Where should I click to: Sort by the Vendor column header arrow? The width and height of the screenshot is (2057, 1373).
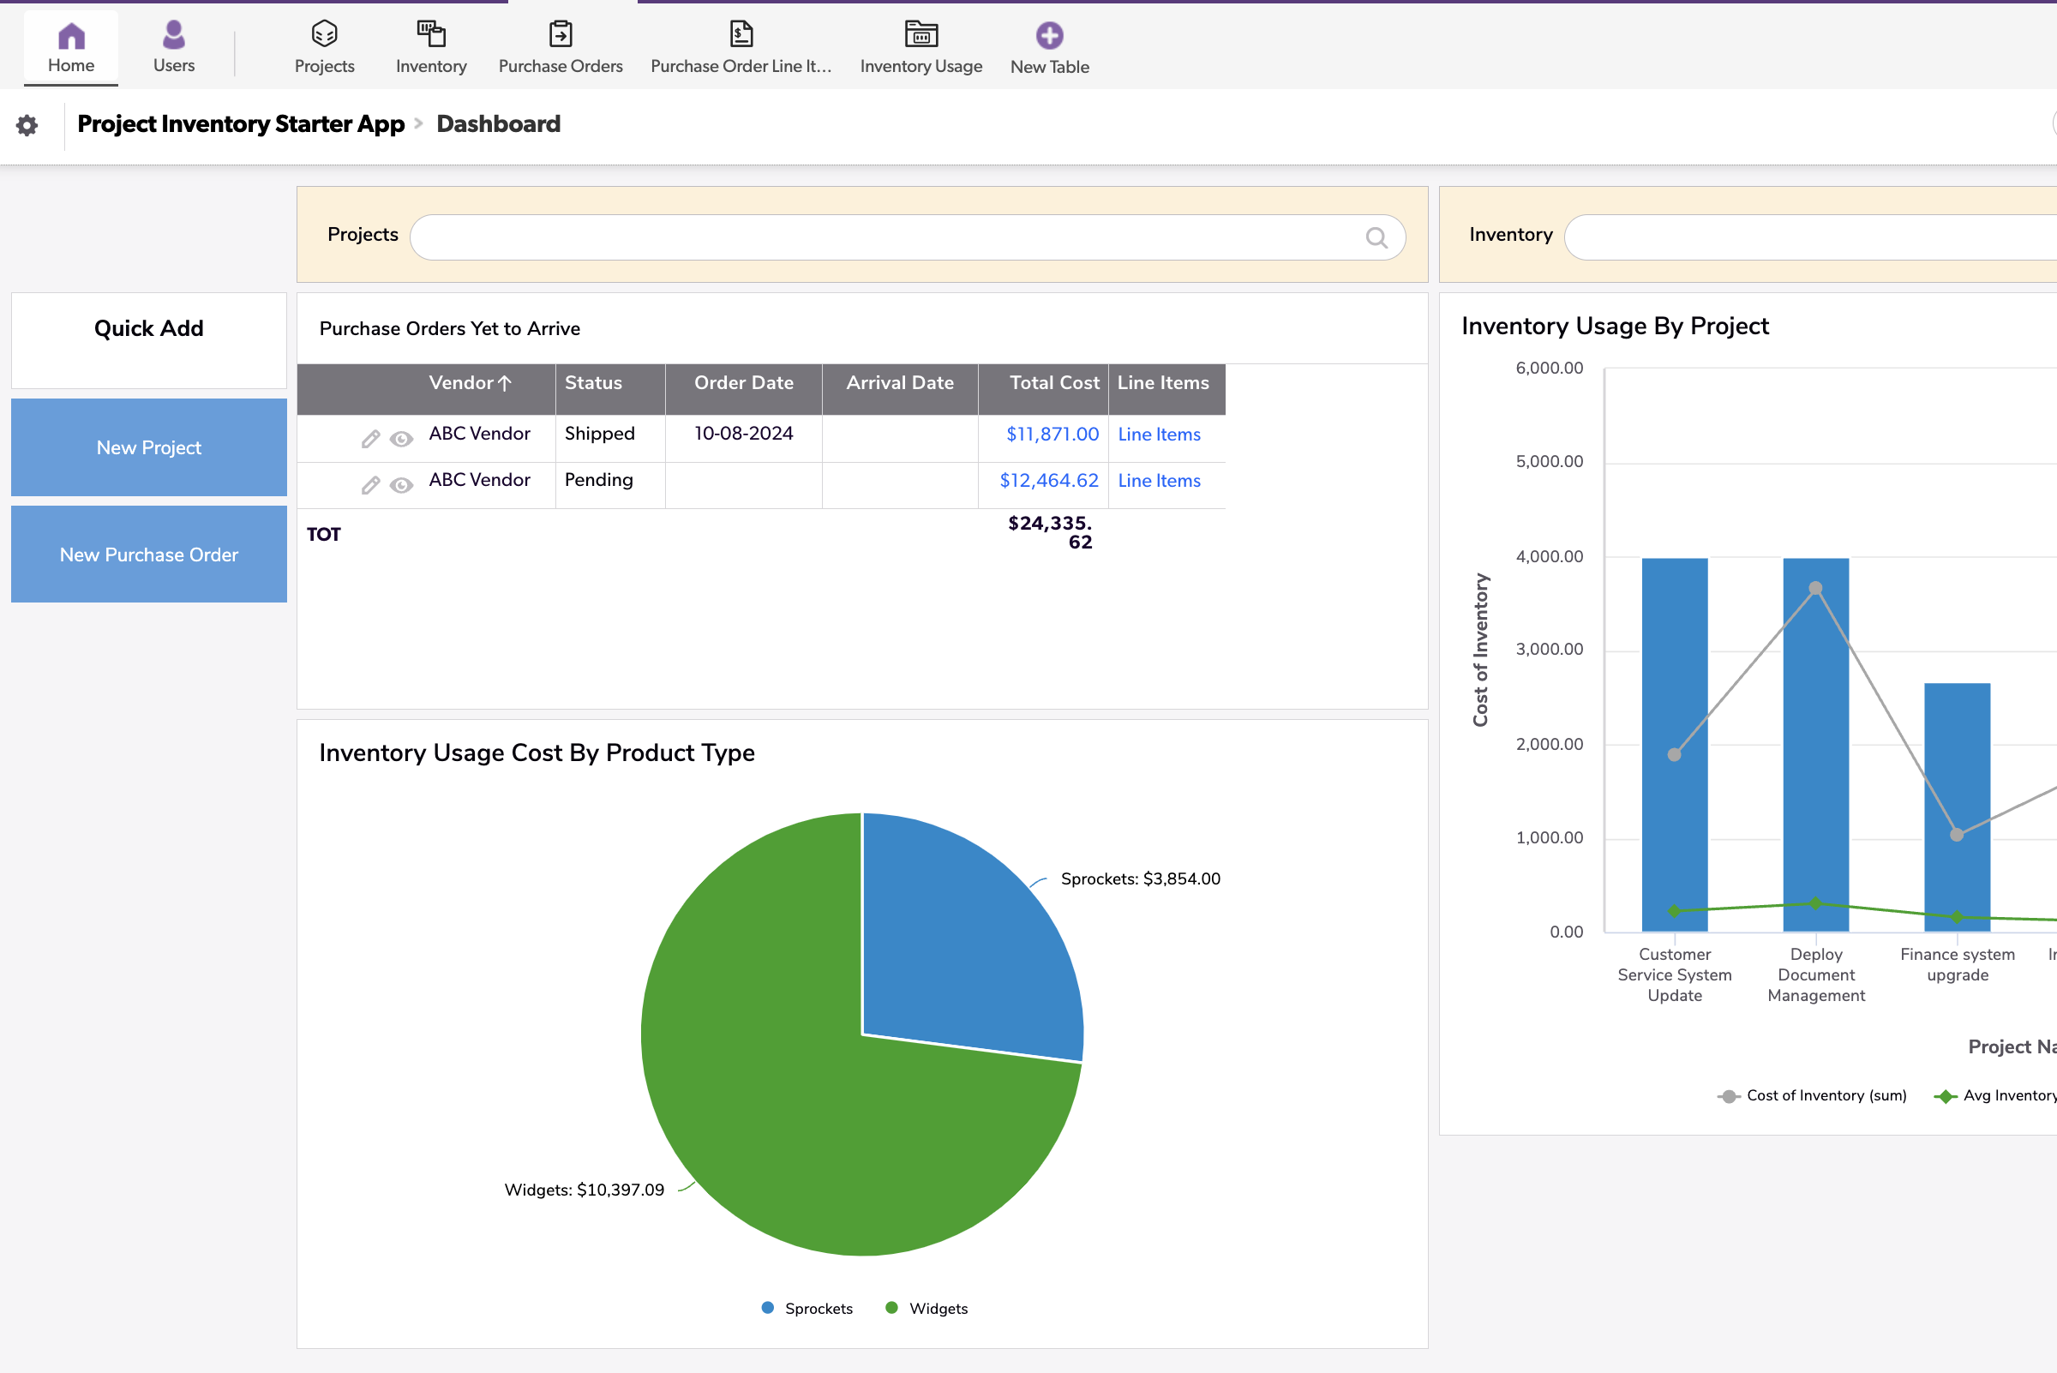[x=506, y=382]
